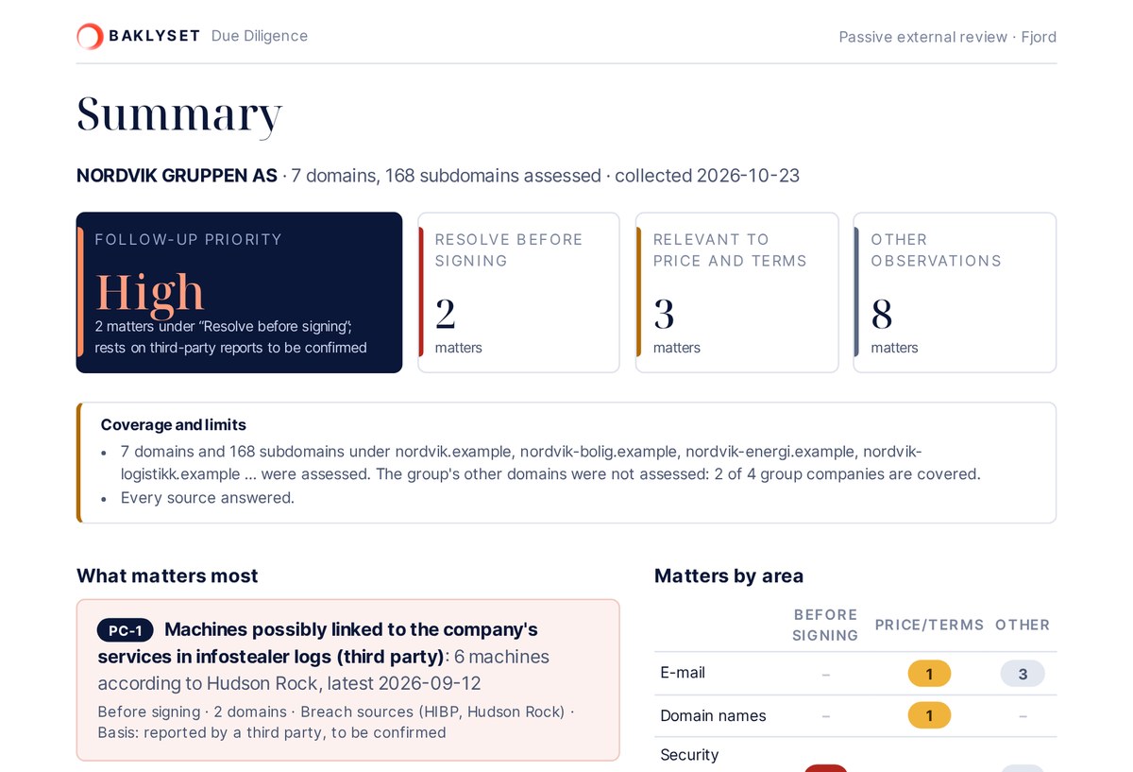Open the Relevant to Price and Terms card

(x=736, y=292)
